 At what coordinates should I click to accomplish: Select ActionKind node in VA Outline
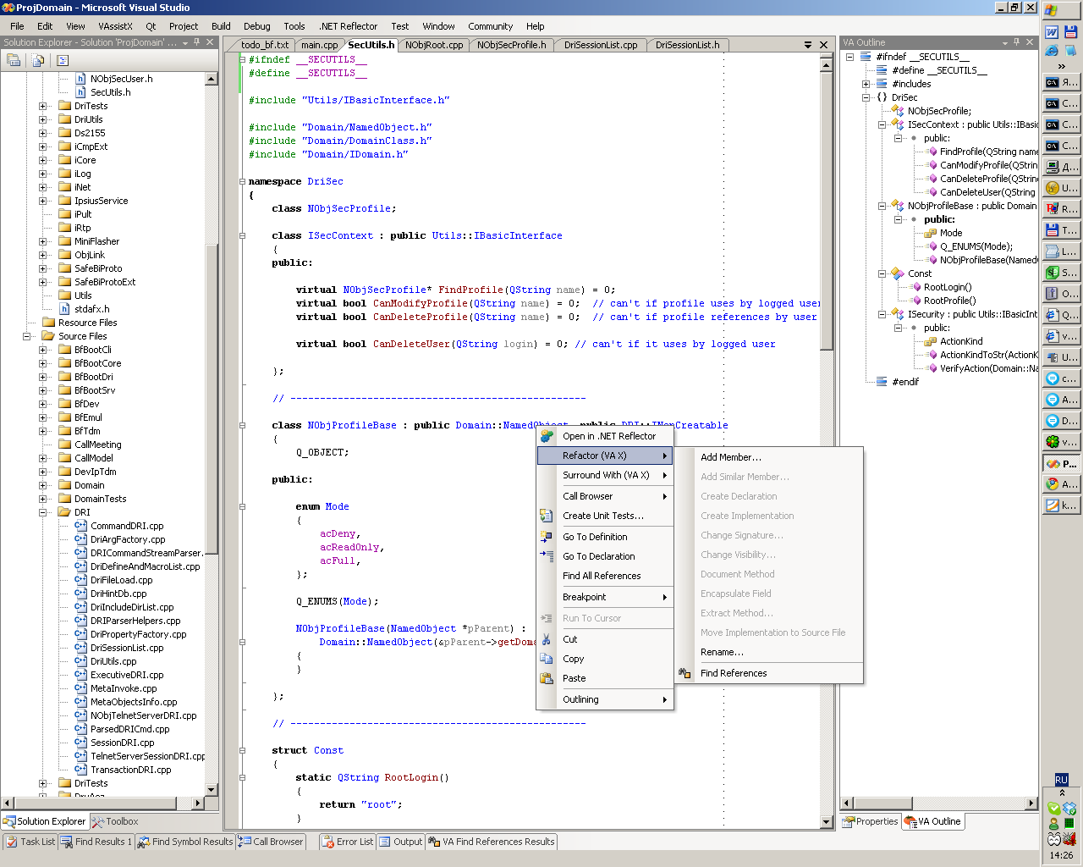point(961,341)
